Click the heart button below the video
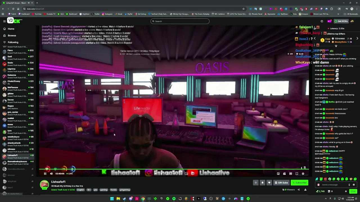Viewport: 360px width, 202px height. click(269, 183)
